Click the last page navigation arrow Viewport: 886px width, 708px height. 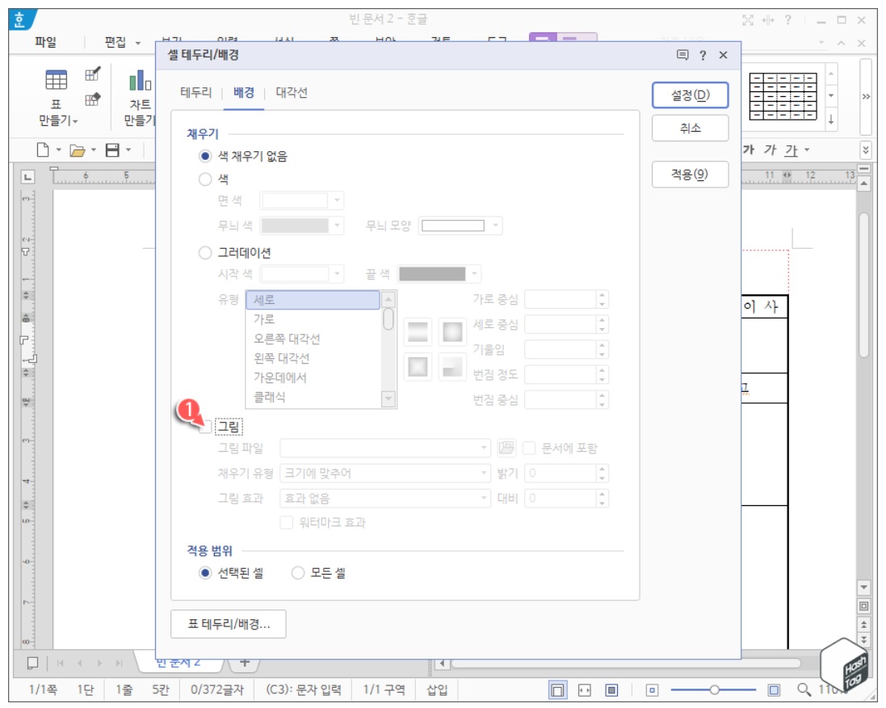tap(119, 663)
